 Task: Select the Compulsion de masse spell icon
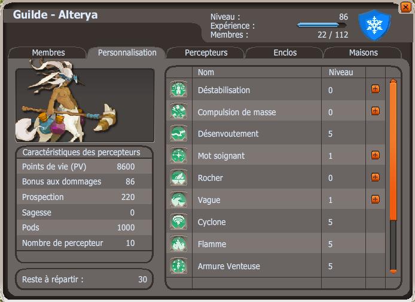179,111
